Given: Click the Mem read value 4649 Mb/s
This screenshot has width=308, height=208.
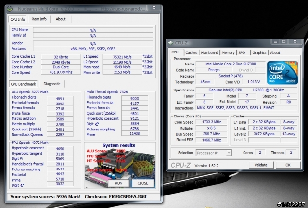Looking at the screenshot, I should pos(122,67).
